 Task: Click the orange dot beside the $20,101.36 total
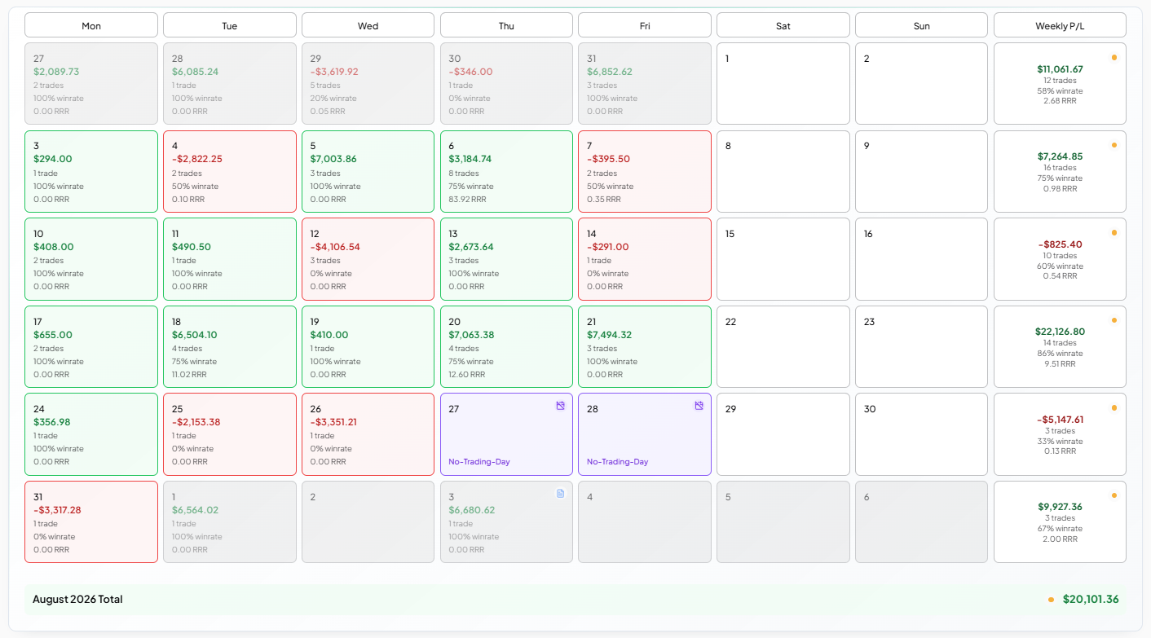pos(1051,600)
